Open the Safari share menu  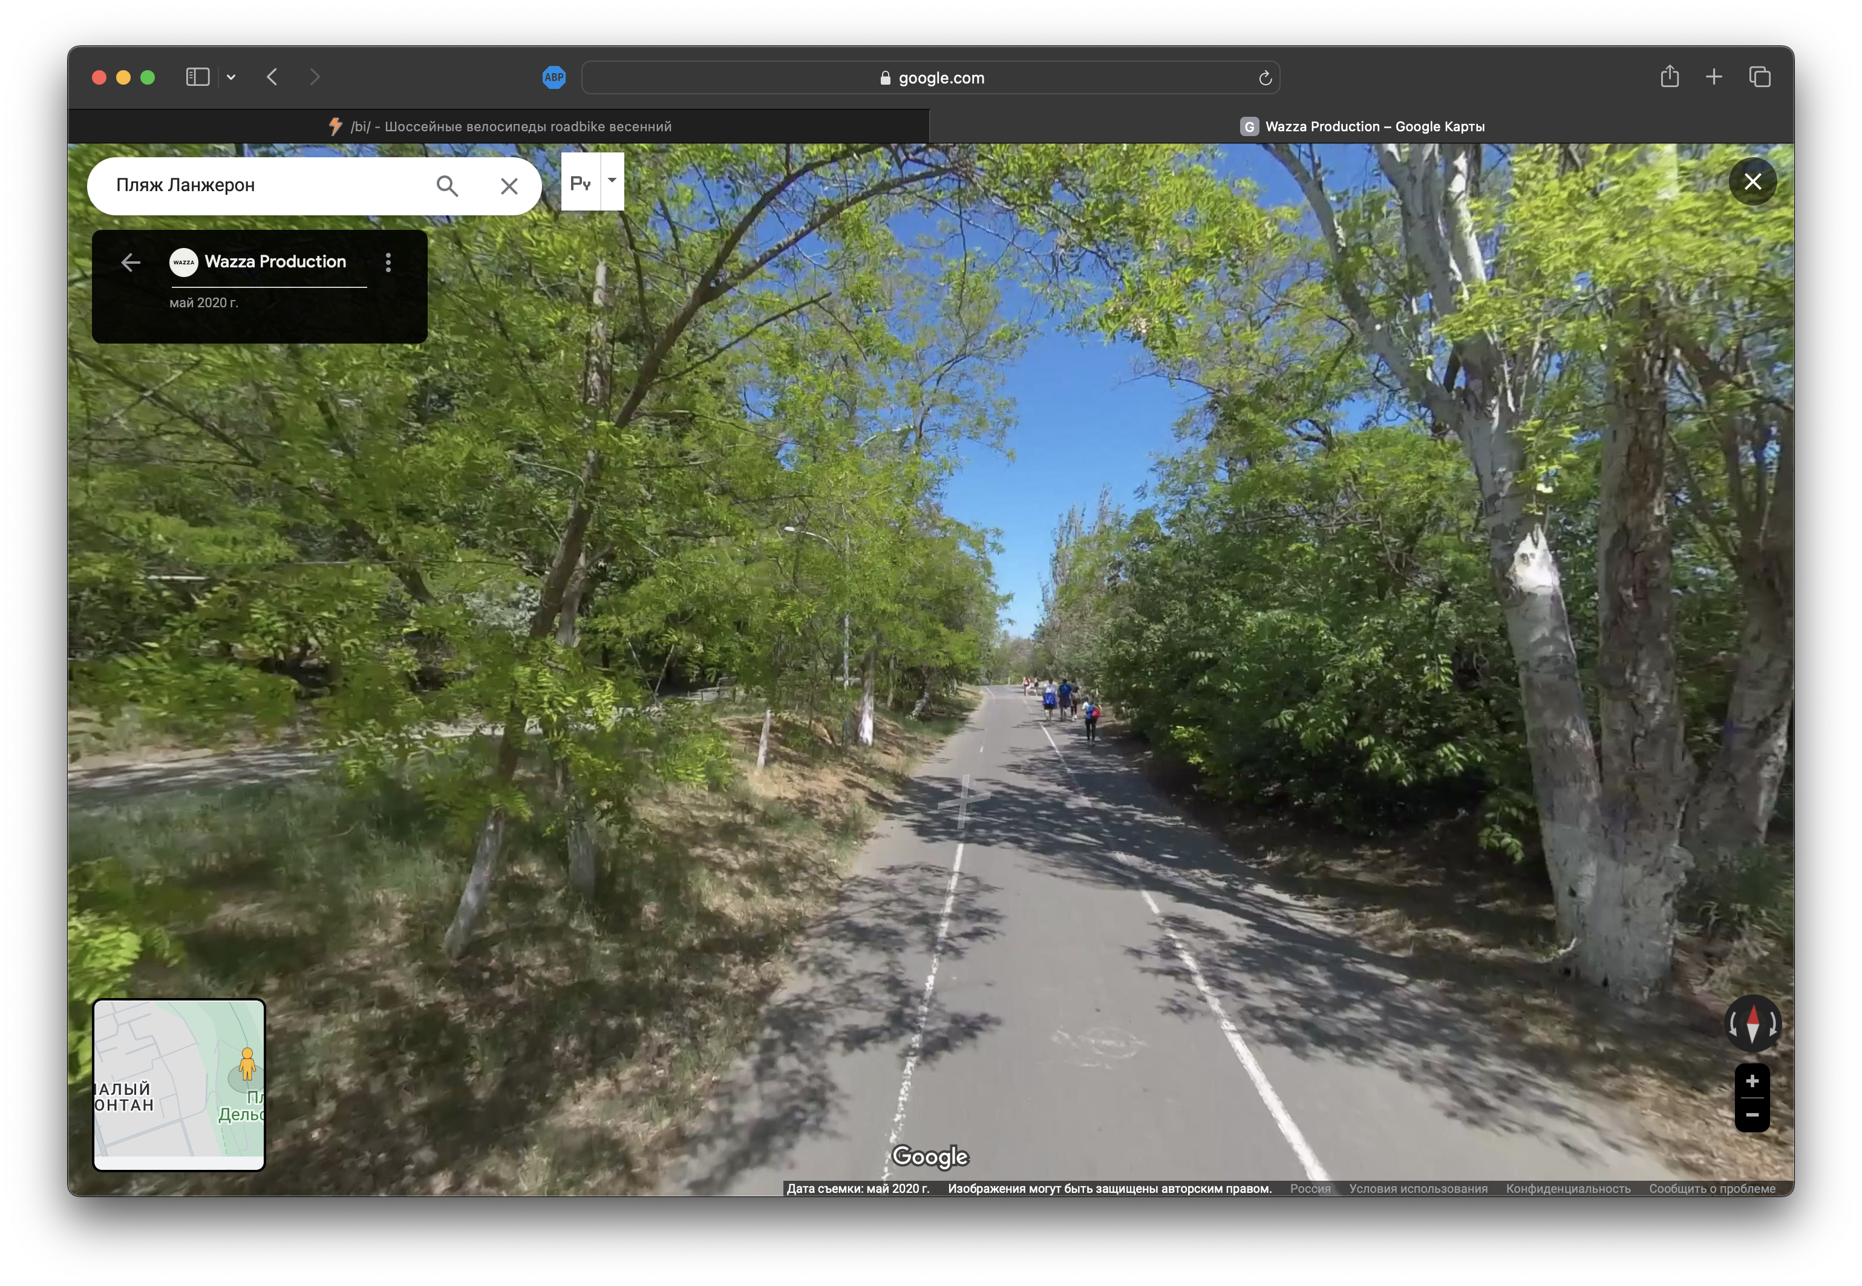pyautogui.click(x=1670, y=77)
